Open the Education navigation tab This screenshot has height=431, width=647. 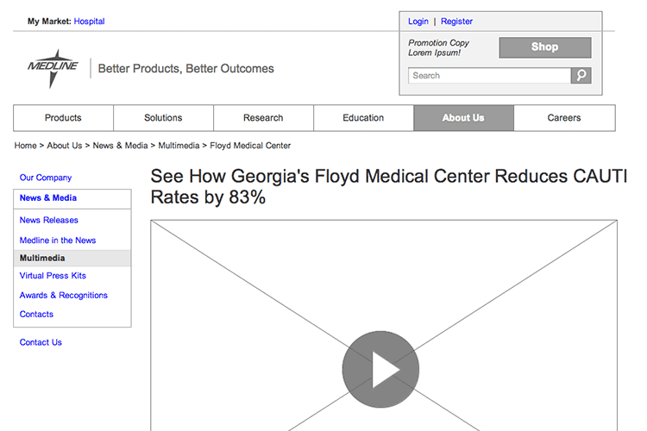(363, 118)
